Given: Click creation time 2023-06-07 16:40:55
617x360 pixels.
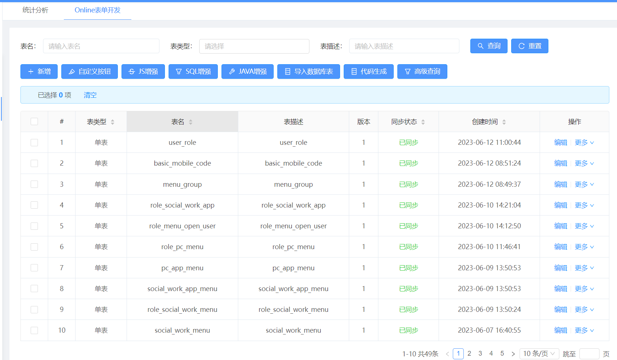Looking at the screenshot, I should click(489, 330).
